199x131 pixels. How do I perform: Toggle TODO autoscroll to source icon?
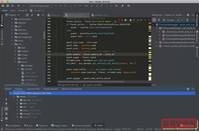click(6, 109)
